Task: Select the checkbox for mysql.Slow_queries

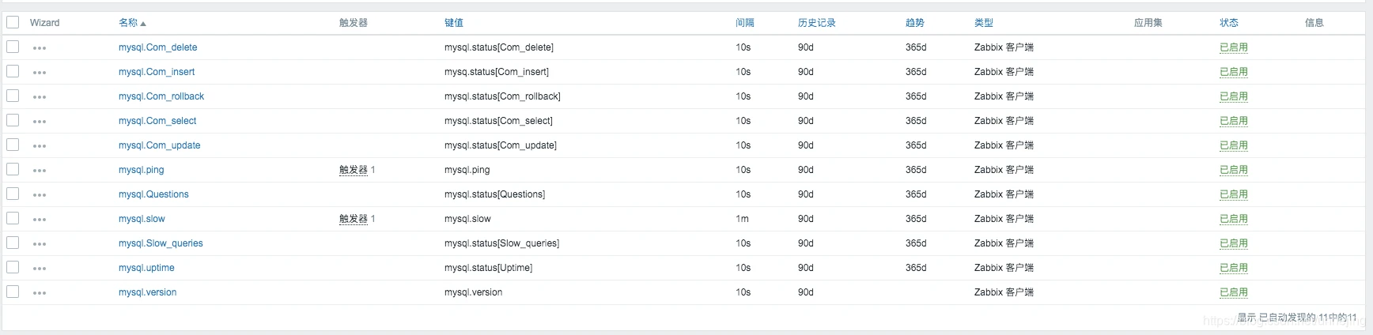Action: (x=13, y=243)
